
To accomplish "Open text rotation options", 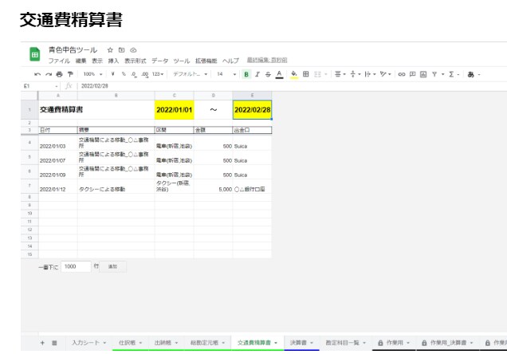I will point(385,74).
